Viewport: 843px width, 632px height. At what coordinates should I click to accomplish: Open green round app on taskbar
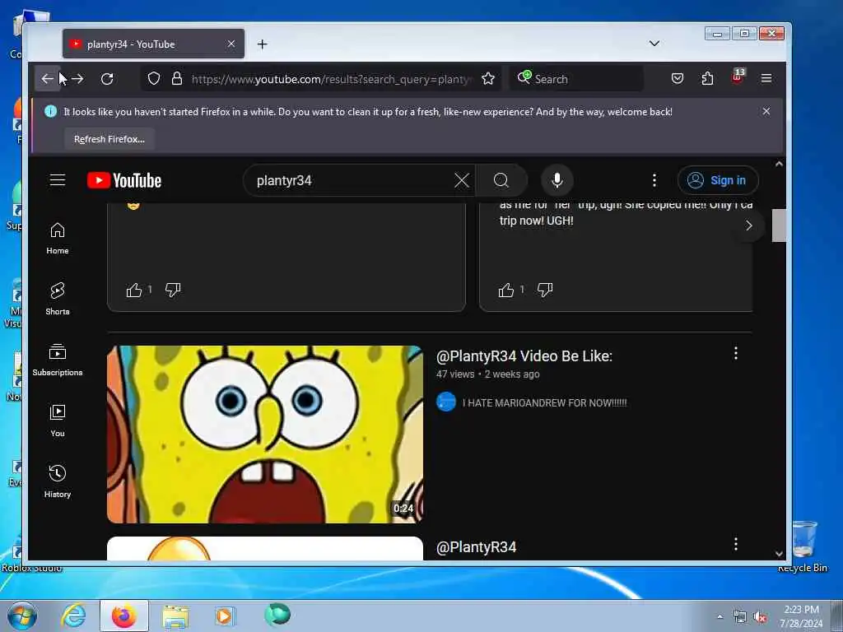pos(277,614)
